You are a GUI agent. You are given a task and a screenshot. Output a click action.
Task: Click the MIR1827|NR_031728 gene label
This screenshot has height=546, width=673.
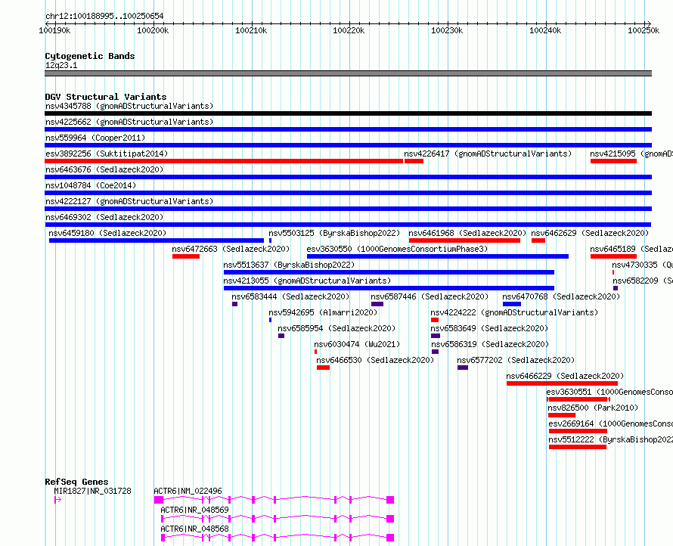pos(93,491)
